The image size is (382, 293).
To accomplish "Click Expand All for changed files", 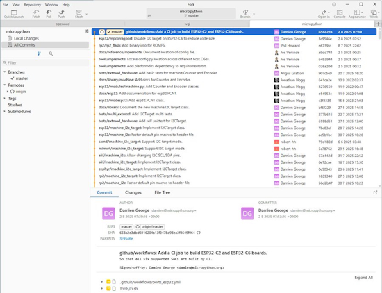I will (x=363, y=278).
